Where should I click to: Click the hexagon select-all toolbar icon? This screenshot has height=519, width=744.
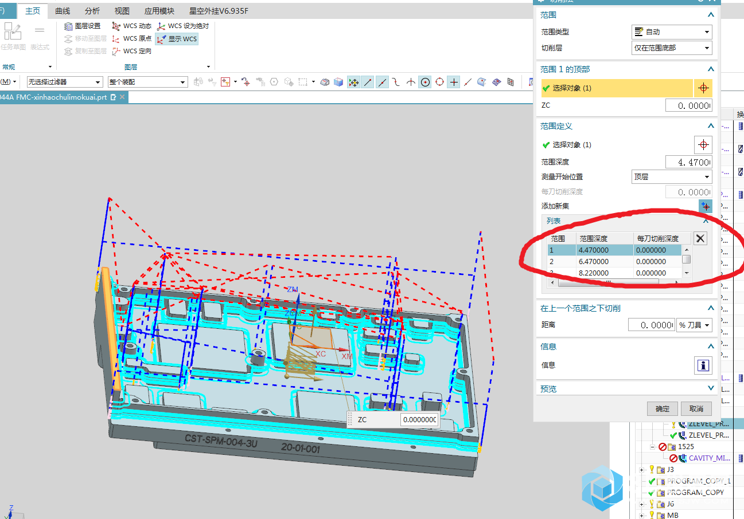(x=274, y=82)
